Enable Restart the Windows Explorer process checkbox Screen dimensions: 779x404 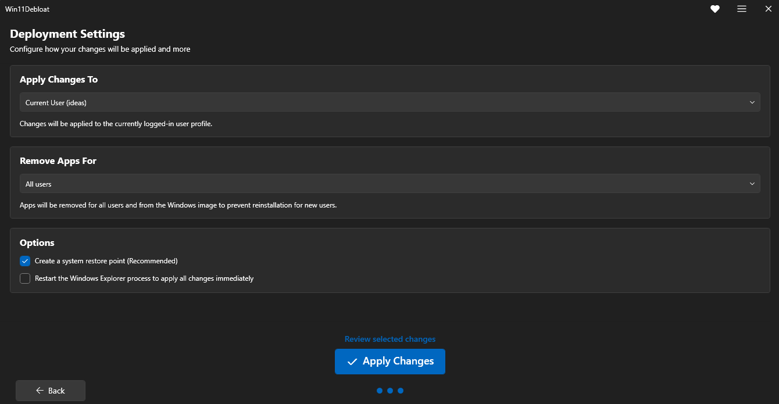[25, 278]
